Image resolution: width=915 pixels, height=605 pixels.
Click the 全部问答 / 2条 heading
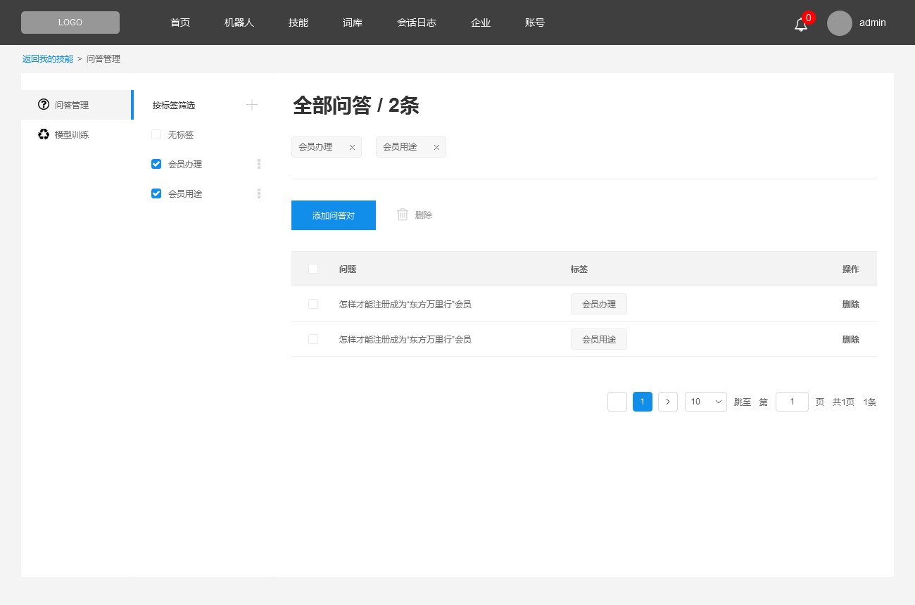coord(355,106)
